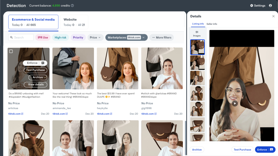The width and height of the screenshot is (278, 156).
Task: Tick the checkbox on the first listing
Action: click(11, 51)
